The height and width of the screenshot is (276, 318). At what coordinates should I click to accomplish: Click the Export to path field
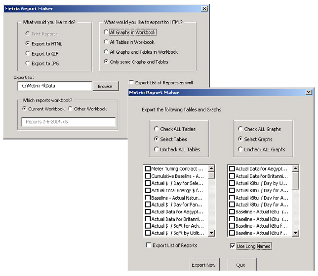pyautogui.click(x=55, y=86)
